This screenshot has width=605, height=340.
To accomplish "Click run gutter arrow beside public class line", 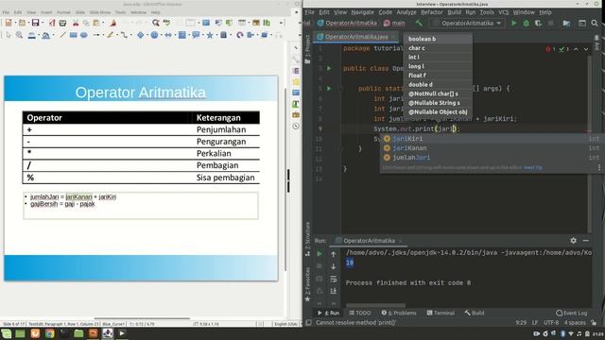I will coord(329,68).
